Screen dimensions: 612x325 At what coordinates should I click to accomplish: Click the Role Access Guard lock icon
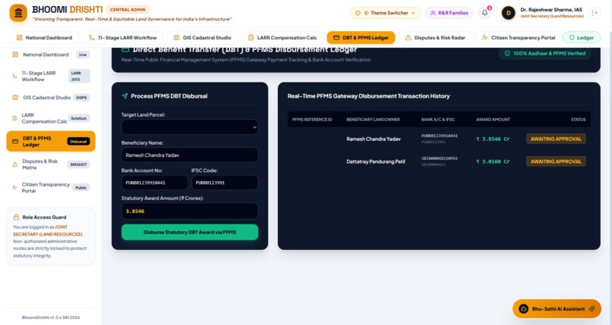point(16,217)
